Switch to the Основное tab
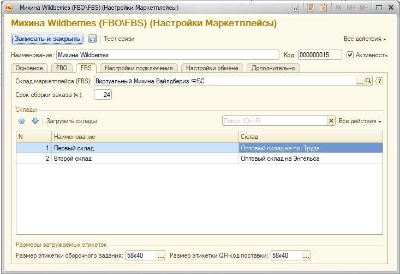The width and height of the screenshot is (400, 274). [29, 68]
